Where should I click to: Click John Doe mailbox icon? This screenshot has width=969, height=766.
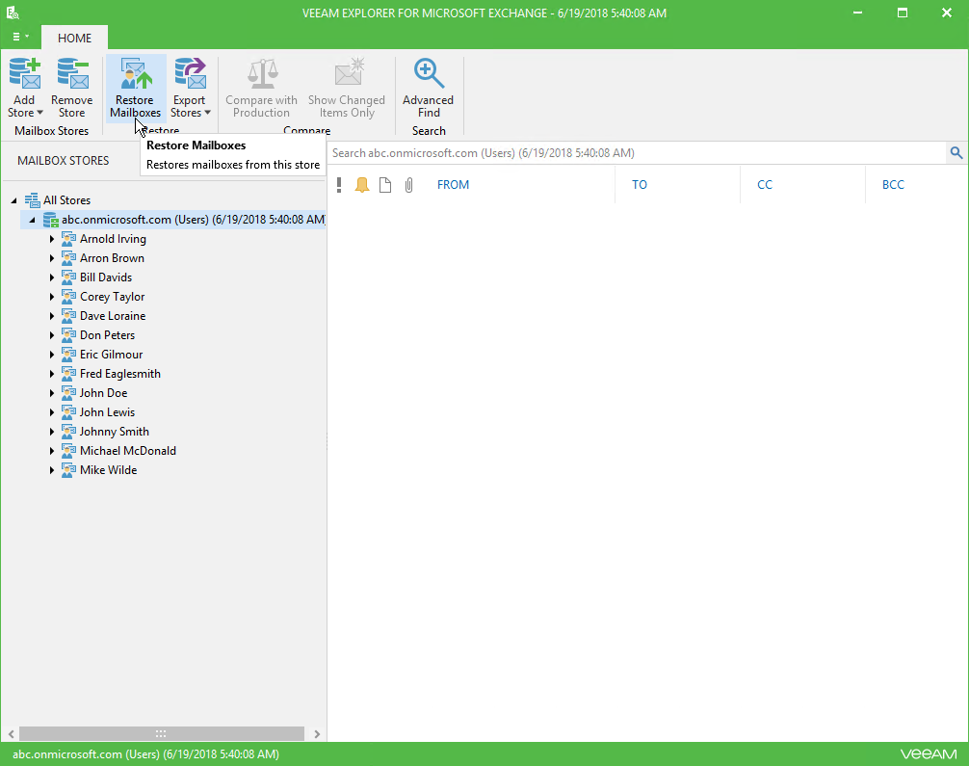pyautogui.click(x=68, y=392)
